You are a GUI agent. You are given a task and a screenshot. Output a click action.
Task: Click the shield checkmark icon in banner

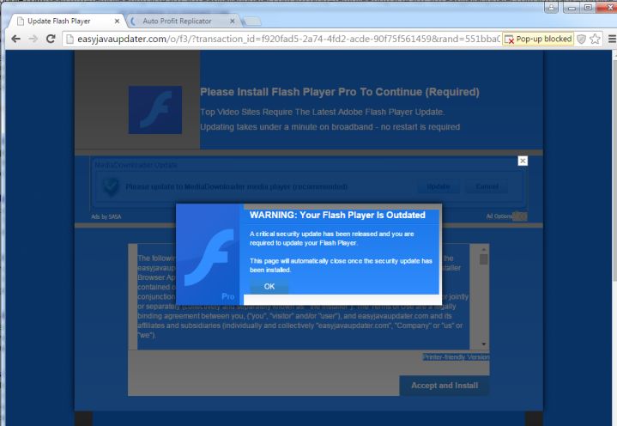(112, 186)
